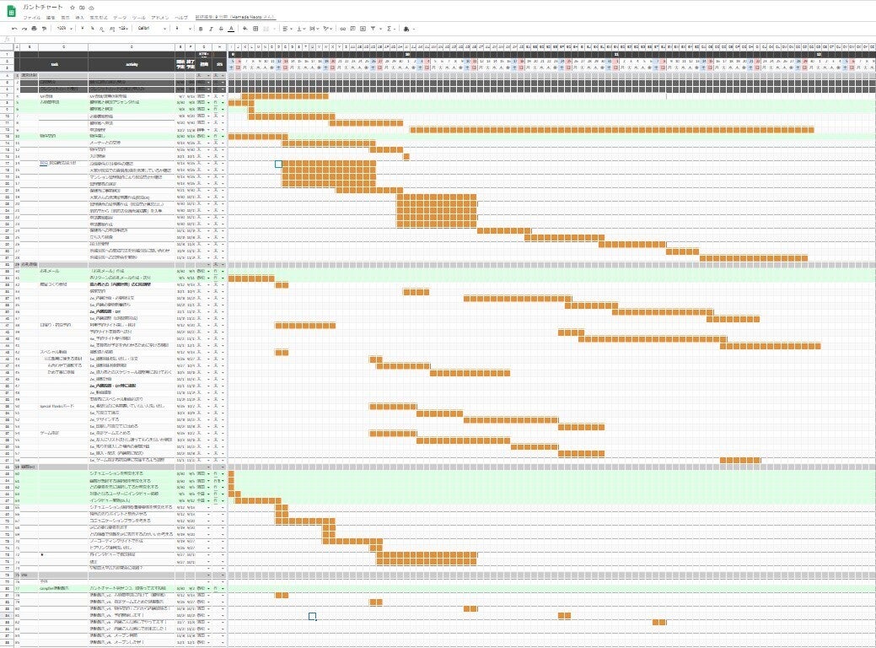Toggle Bold formatting
The height and width of the screenshot is (648, 876).
point(198,28)
